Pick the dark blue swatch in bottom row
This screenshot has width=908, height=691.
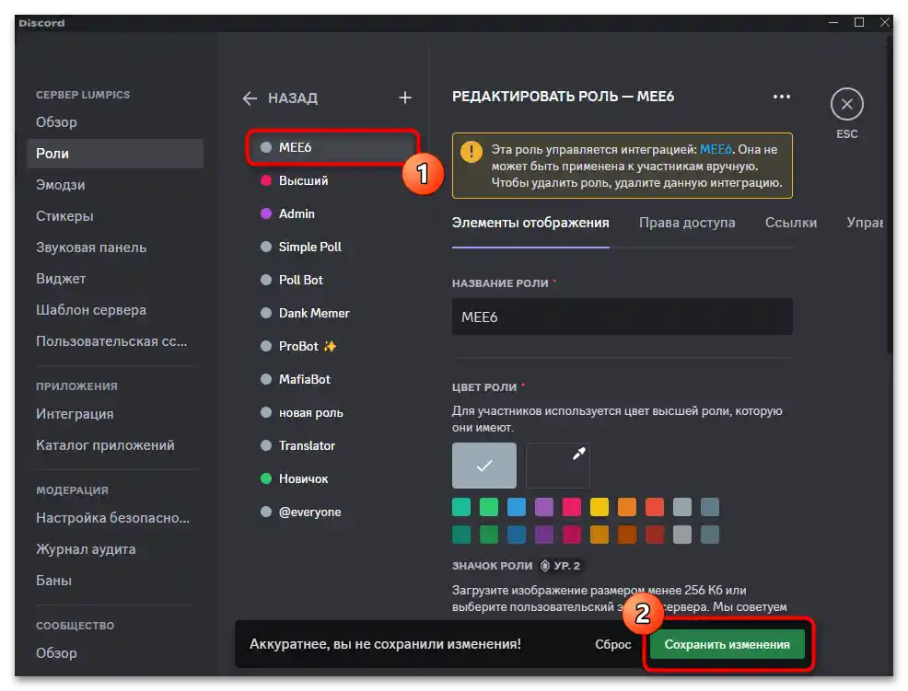coord(517,535)
